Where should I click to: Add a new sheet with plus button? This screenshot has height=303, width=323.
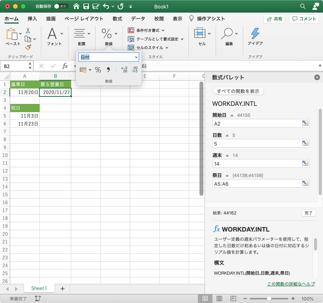63,288
